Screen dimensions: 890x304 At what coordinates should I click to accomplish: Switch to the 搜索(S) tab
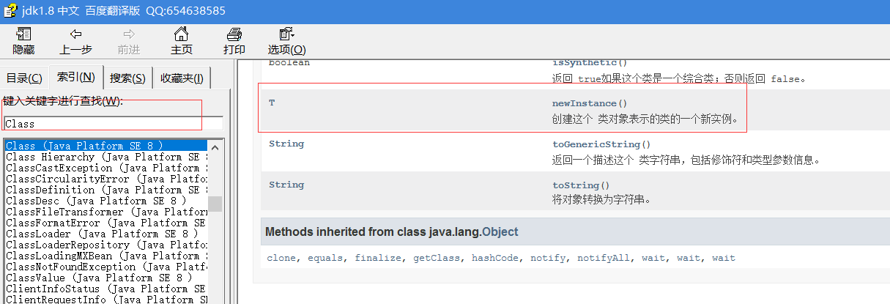click(127, 78)
